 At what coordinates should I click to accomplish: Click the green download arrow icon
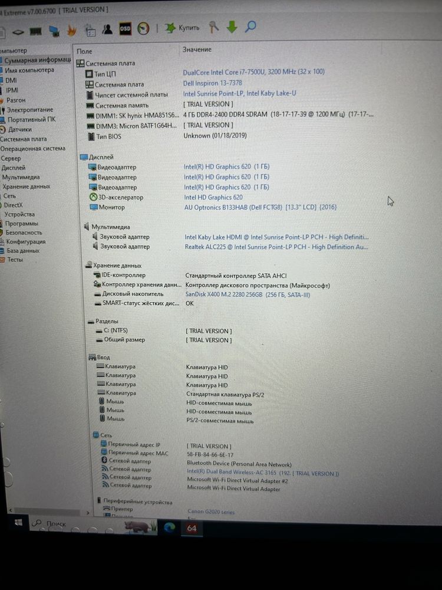pos(232,27)
